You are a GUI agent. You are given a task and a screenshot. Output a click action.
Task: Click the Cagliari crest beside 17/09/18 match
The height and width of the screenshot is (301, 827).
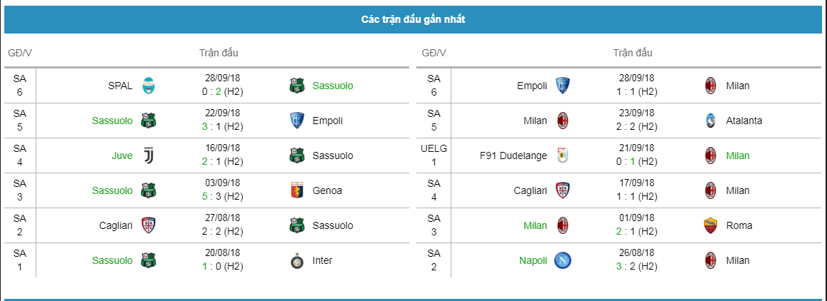[563, 190]
